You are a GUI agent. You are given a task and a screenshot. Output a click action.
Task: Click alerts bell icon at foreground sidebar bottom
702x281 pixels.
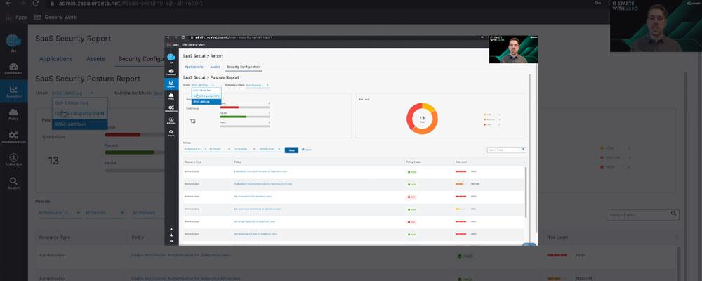tap(171, 228)
